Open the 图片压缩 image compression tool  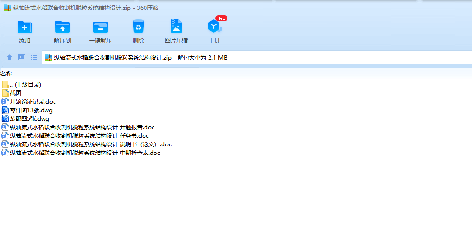coord(176,27)
